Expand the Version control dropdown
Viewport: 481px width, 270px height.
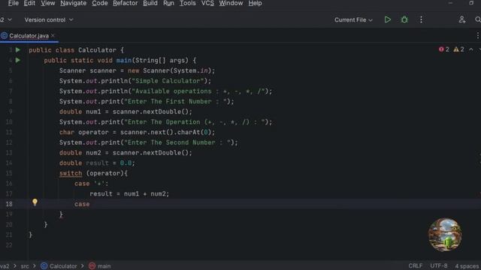pos(49,20)
